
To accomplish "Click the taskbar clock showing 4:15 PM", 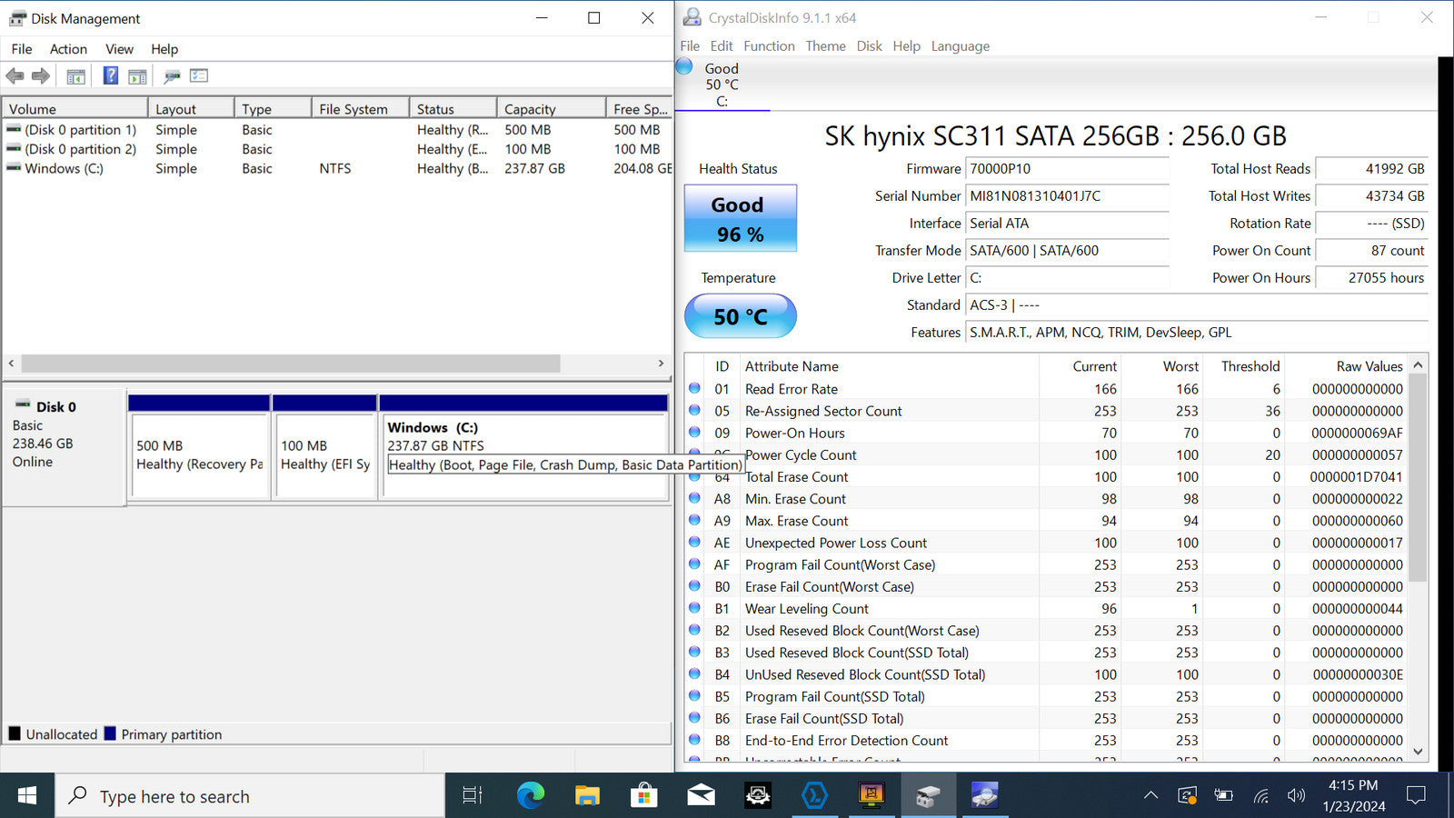I will [1354, 795].
